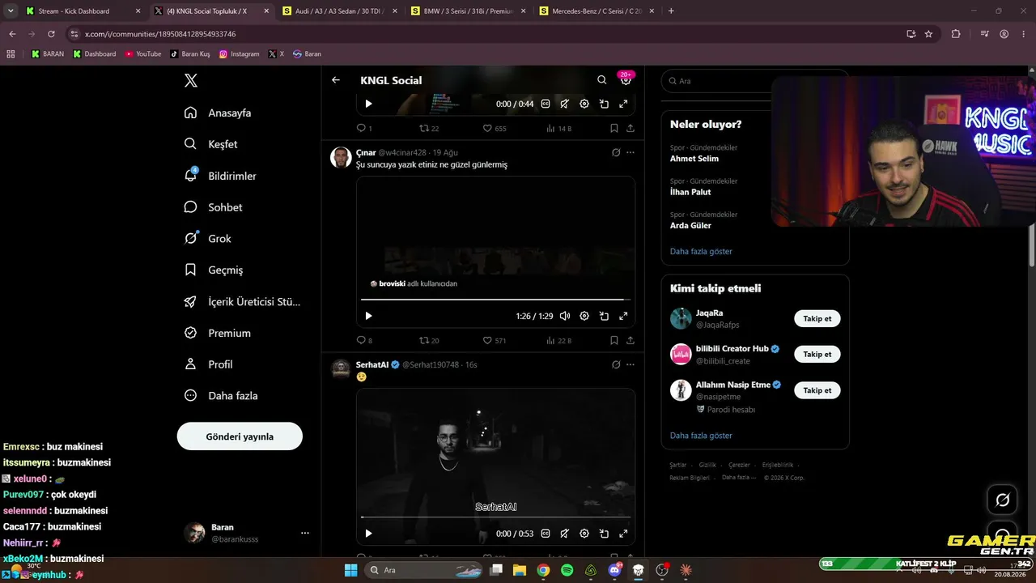The height and width of the screenshot is (583, 1036).
Task: Go back from KNGL Social community
Action: click(336, 80)
